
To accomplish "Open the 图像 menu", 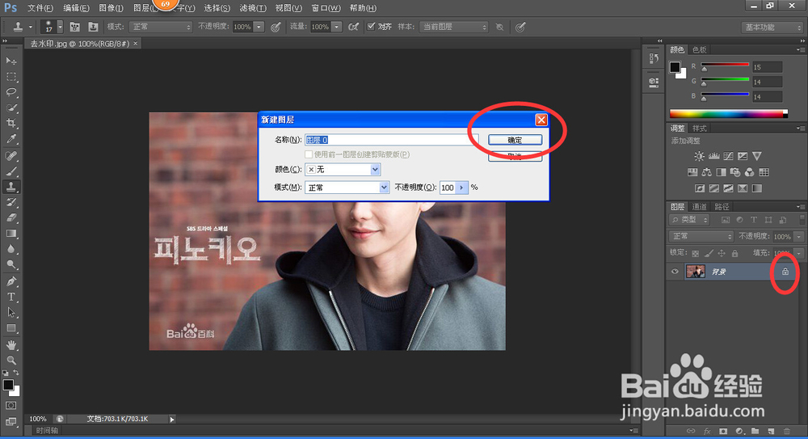I will pyautogui.click(x=111, y=8).
